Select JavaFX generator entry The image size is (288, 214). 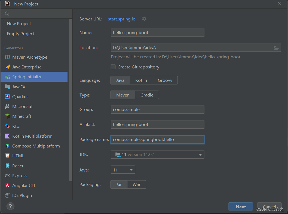(x=34, y=87)
